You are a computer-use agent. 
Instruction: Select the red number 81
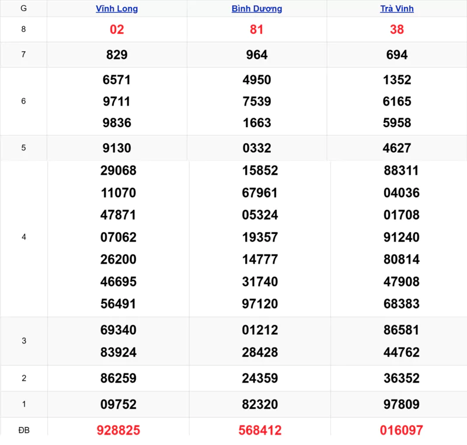click(257, 30)
